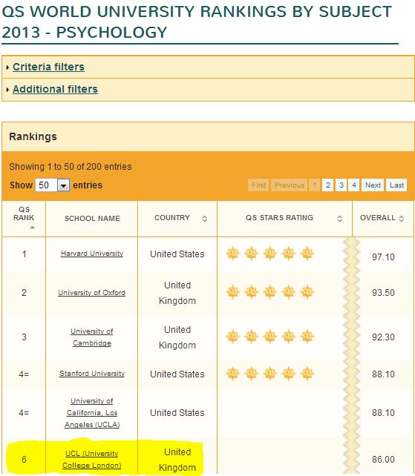This screenshot has width=415, height=476.
Task: Expand the Criteria filters section
Action: [x=49, y=67]
